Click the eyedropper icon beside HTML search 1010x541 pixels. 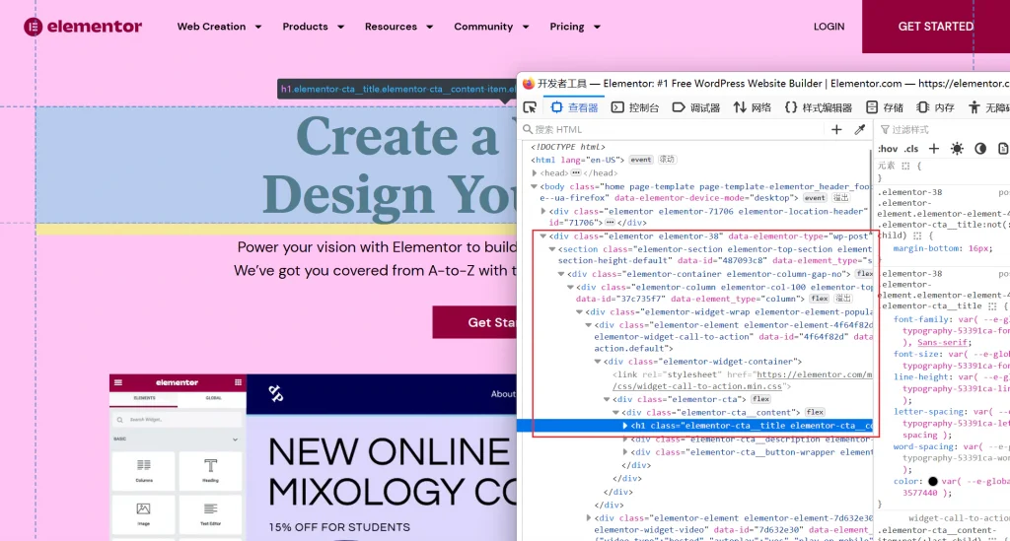coord(859,129)
